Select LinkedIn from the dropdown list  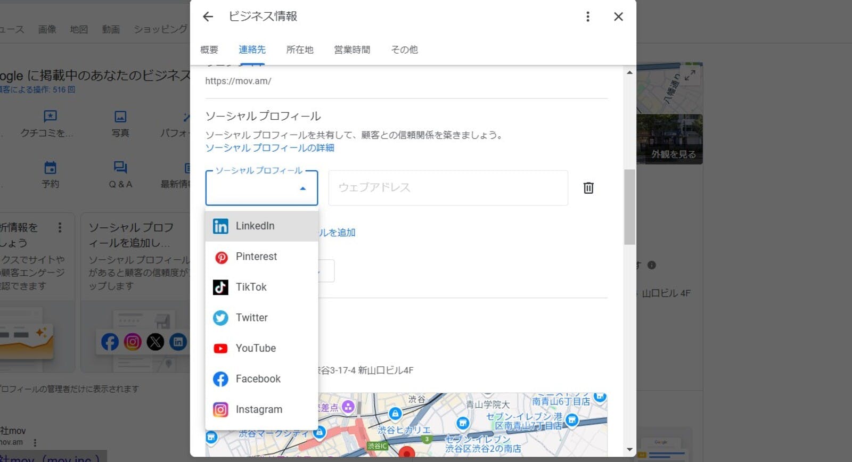point(261,226)
